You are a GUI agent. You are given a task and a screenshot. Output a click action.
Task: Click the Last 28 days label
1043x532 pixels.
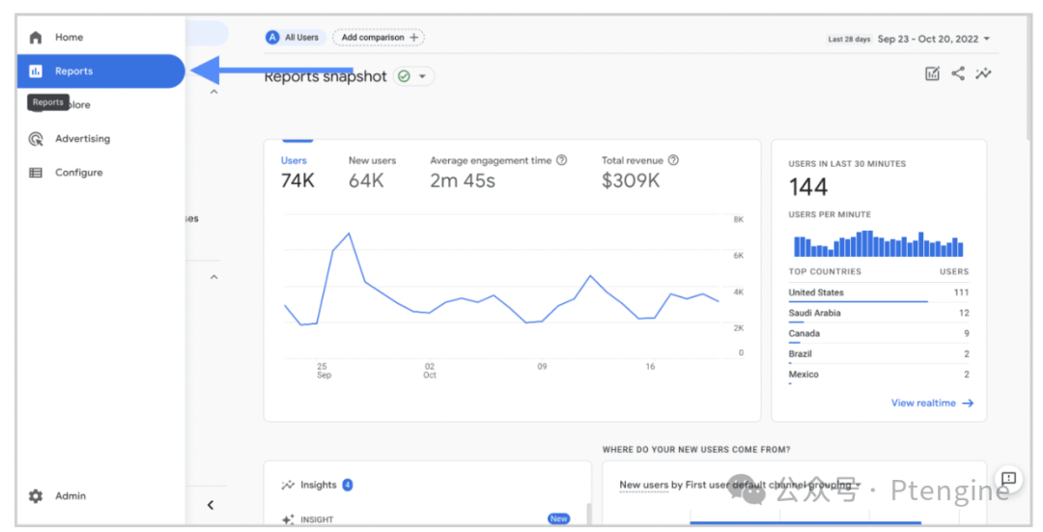point(849,40)
